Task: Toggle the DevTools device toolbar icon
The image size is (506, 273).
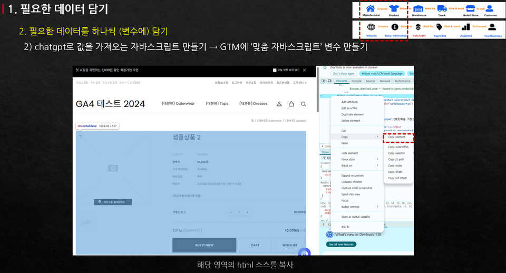Action: (329, 81)
